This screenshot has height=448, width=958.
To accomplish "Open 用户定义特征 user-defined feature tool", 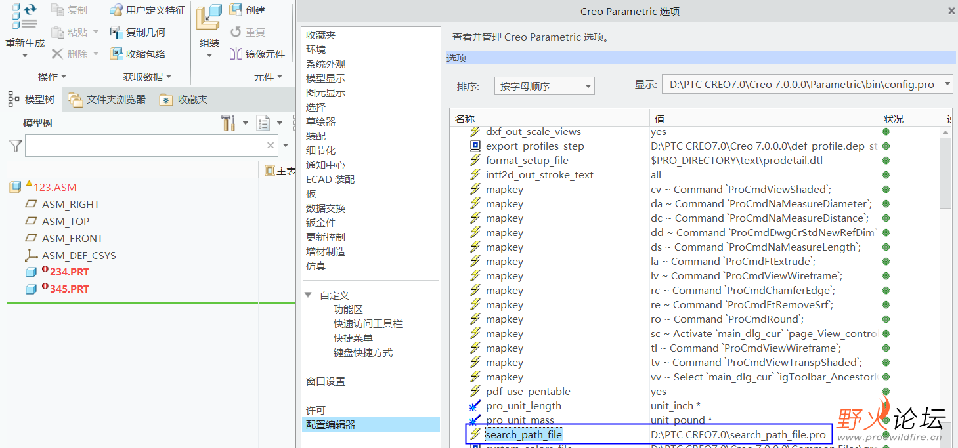I will [x=147, y=10].
